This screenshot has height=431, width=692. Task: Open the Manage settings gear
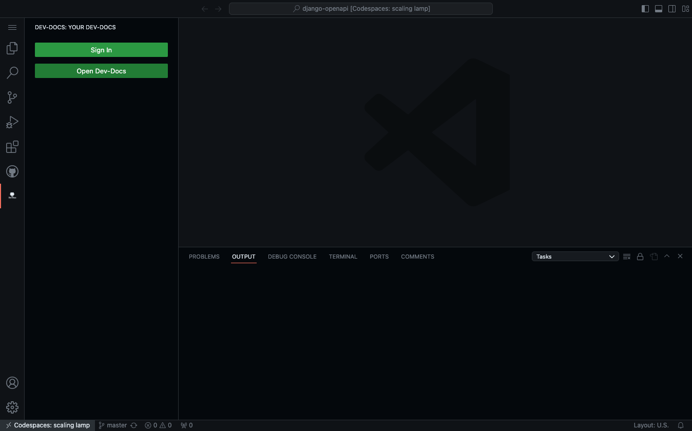pyautogui.click(x=12, y=407)
